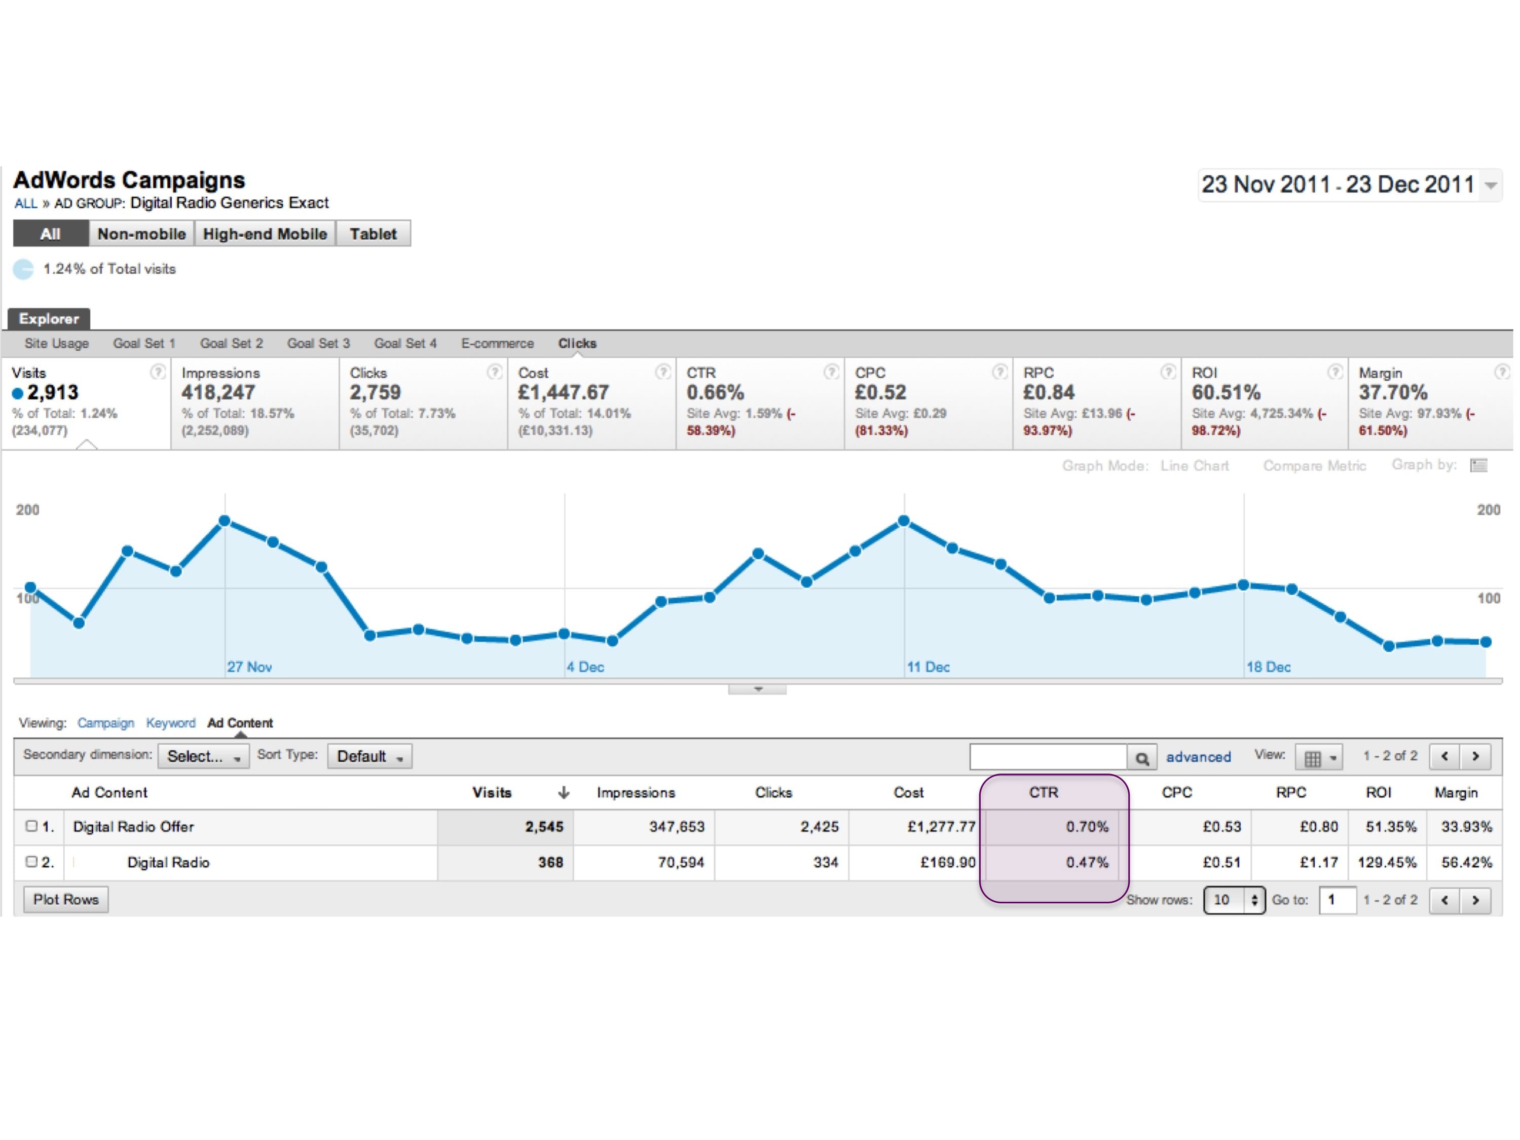Click the advanced search link
Viewport: 1520px width, 1140px height.
click(1198, 757)
